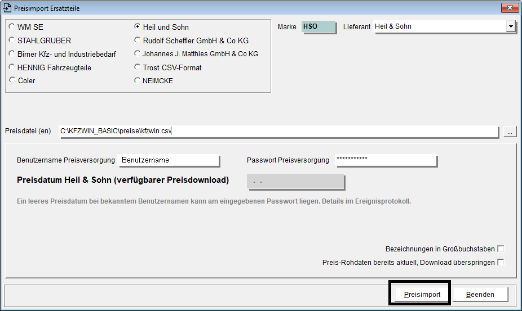Select Johannes J. Matthies GmbH option
Image resolution: width=522 pixels, height=311 pixels.
(x=137, y=53)
